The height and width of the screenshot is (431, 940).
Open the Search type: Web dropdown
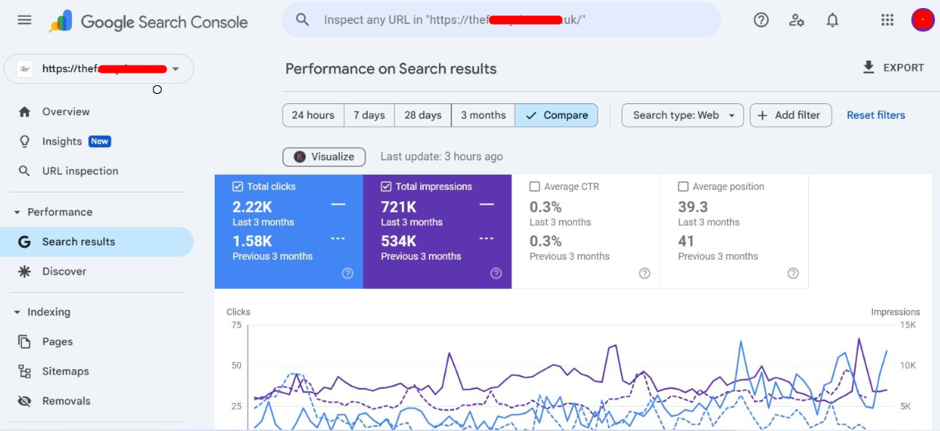[682, 115]
